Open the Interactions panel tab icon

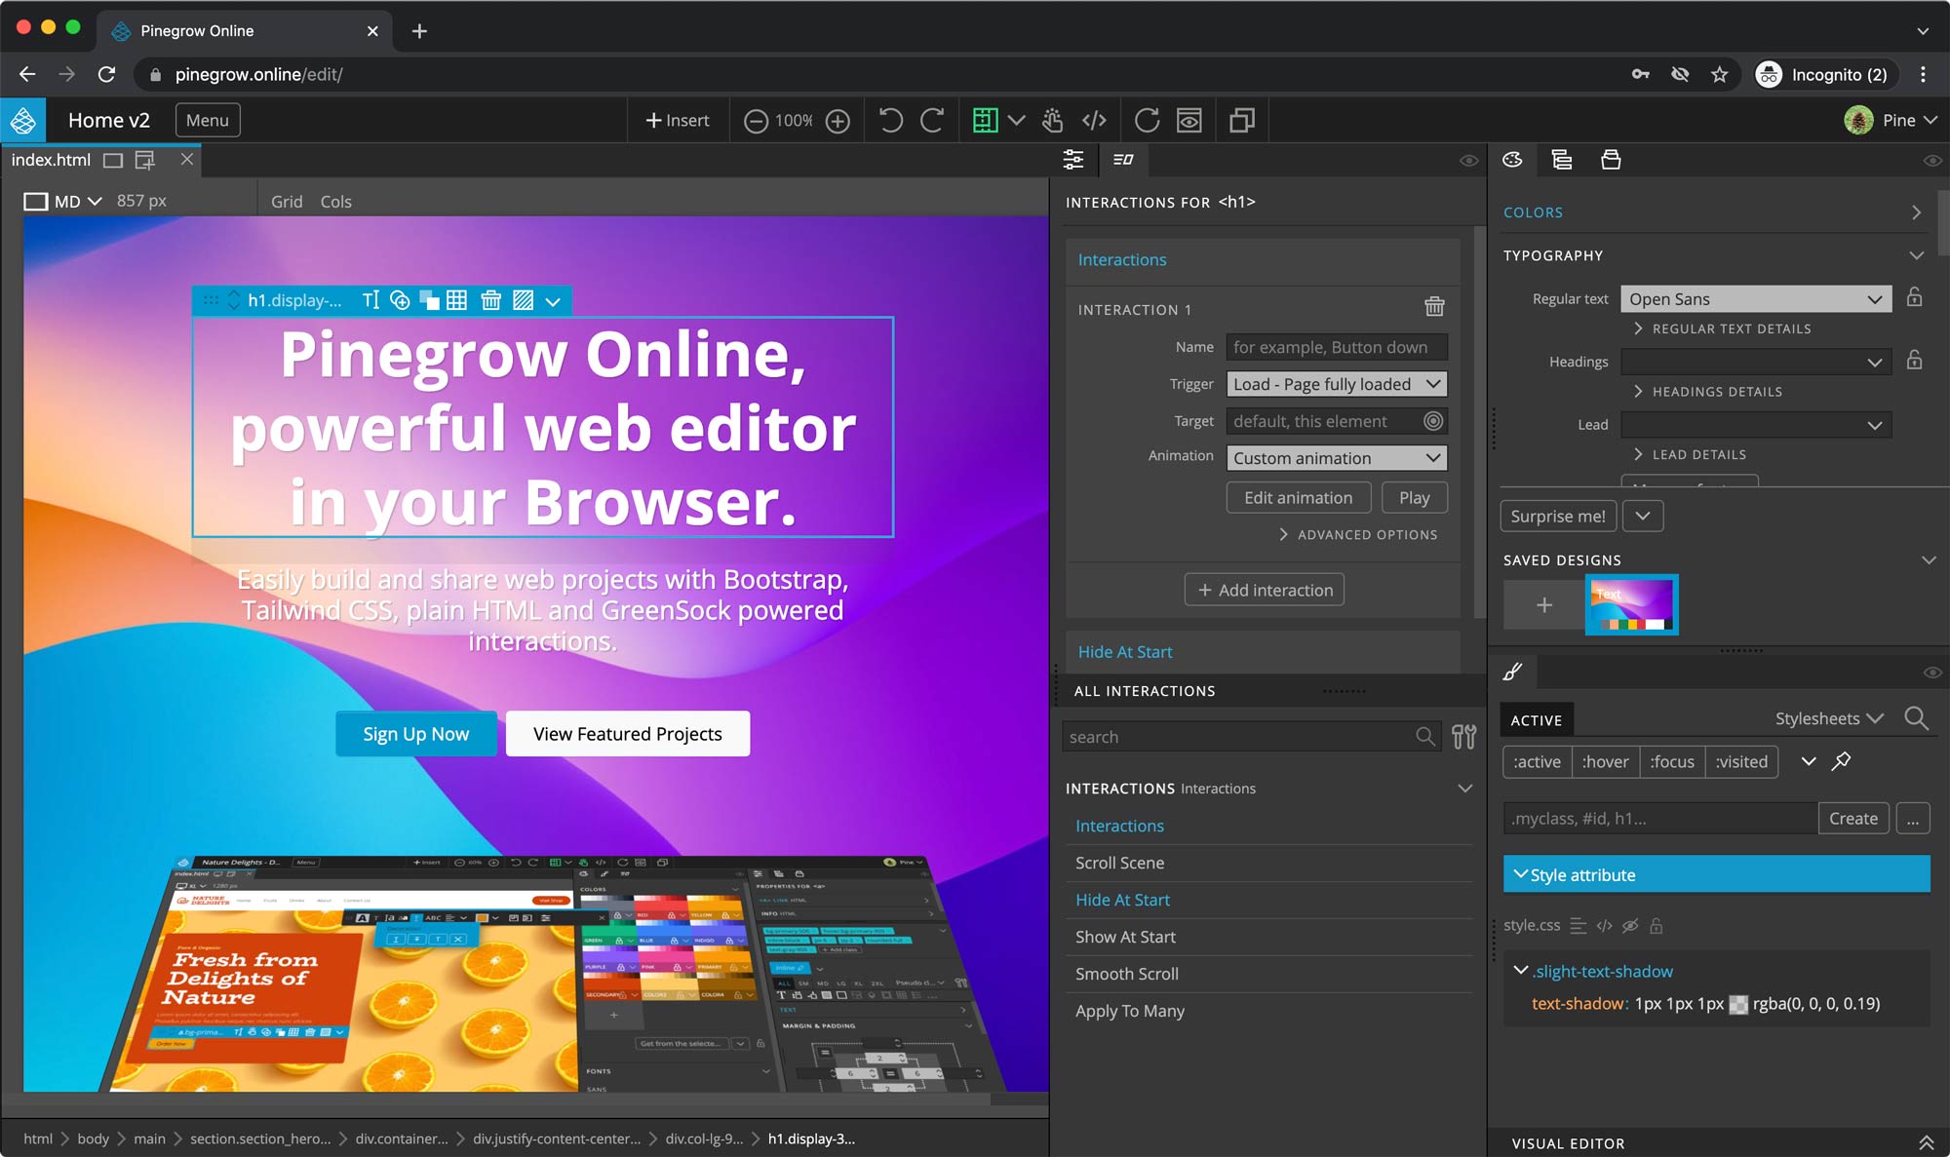point(1123,160)
